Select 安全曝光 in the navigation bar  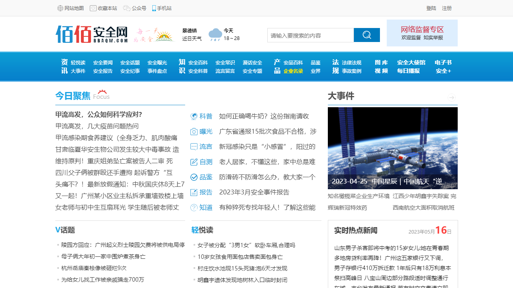(x=157, y=63)
